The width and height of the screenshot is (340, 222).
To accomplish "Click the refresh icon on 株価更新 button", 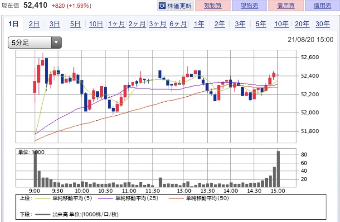I will coord(162,5).
